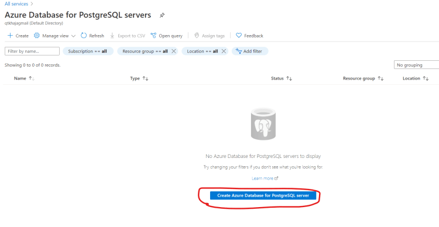Click the PostgreSQL elephant database icon
The image size is (439, 227).
tap(263, 124)
